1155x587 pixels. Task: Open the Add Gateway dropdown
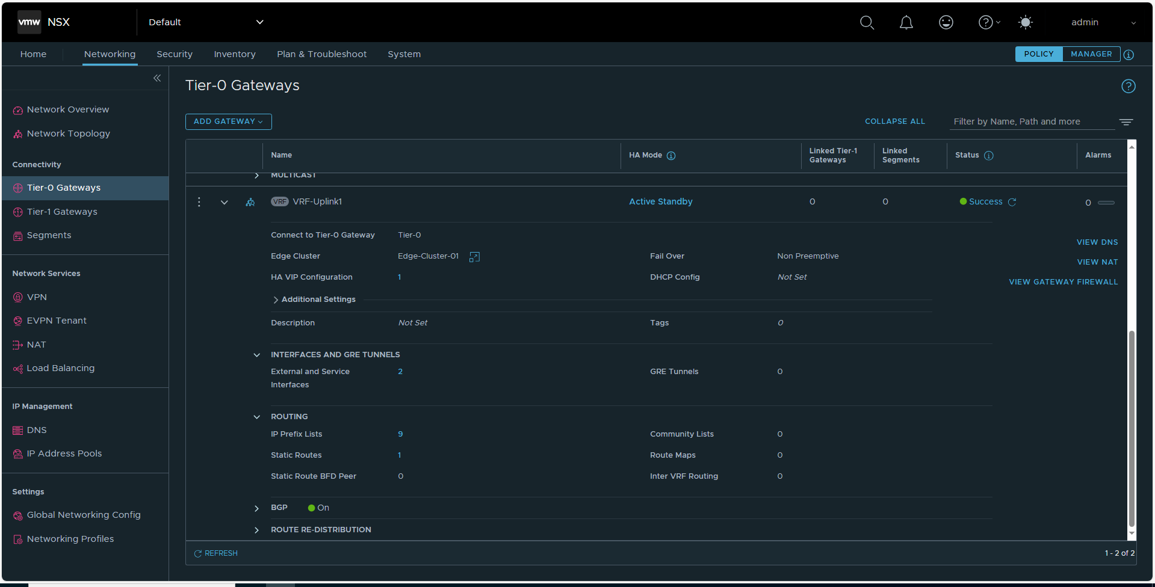pos(229,121)
